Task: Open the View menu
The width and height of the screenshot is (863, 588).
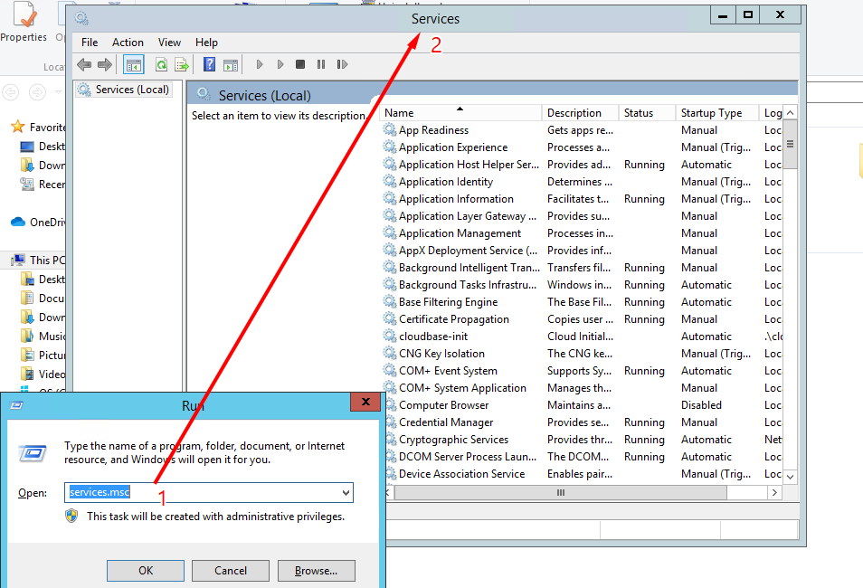Action: pyautogui.click(x=169, y=43)
